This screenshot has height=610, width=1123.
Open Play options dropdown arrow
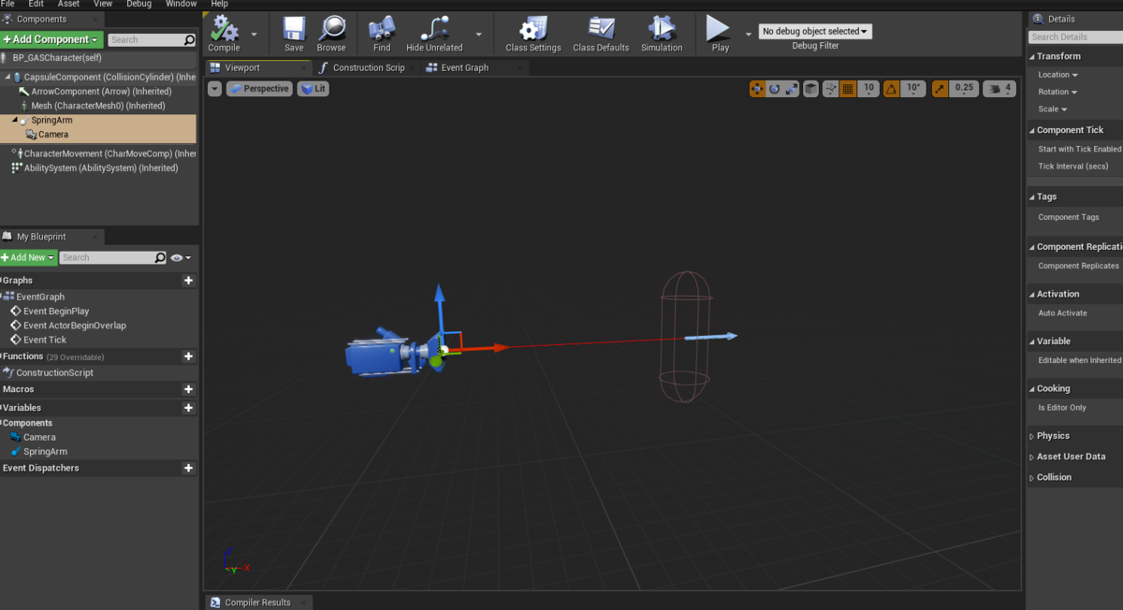748,34
